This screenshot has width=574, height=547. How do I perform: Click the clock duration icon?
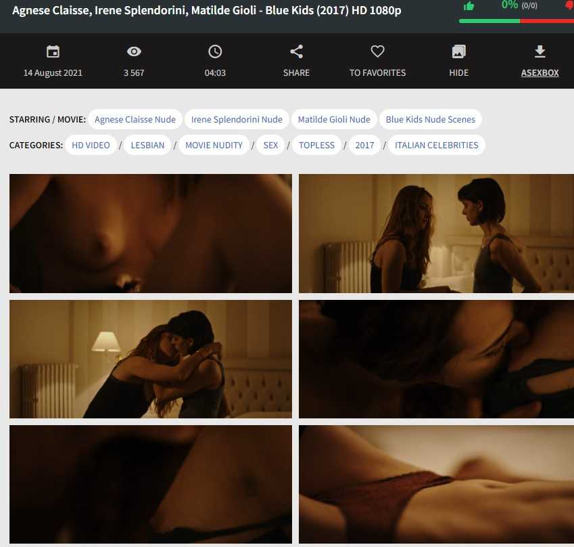[x=215, y=51]
